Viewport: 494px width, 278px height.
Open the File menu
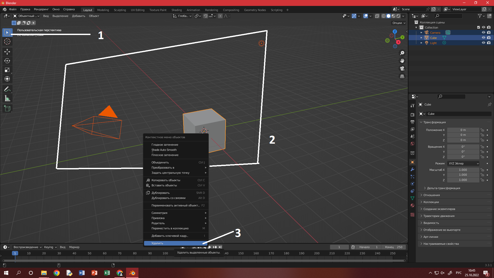(x=13, y=9)
